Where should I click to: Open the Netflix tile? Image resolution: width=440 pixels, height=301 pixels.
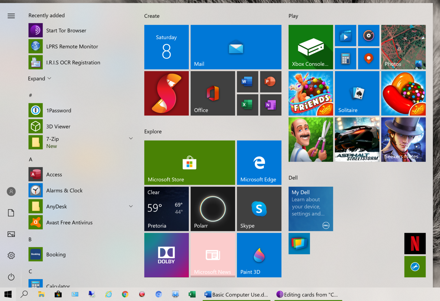point(415,244)
